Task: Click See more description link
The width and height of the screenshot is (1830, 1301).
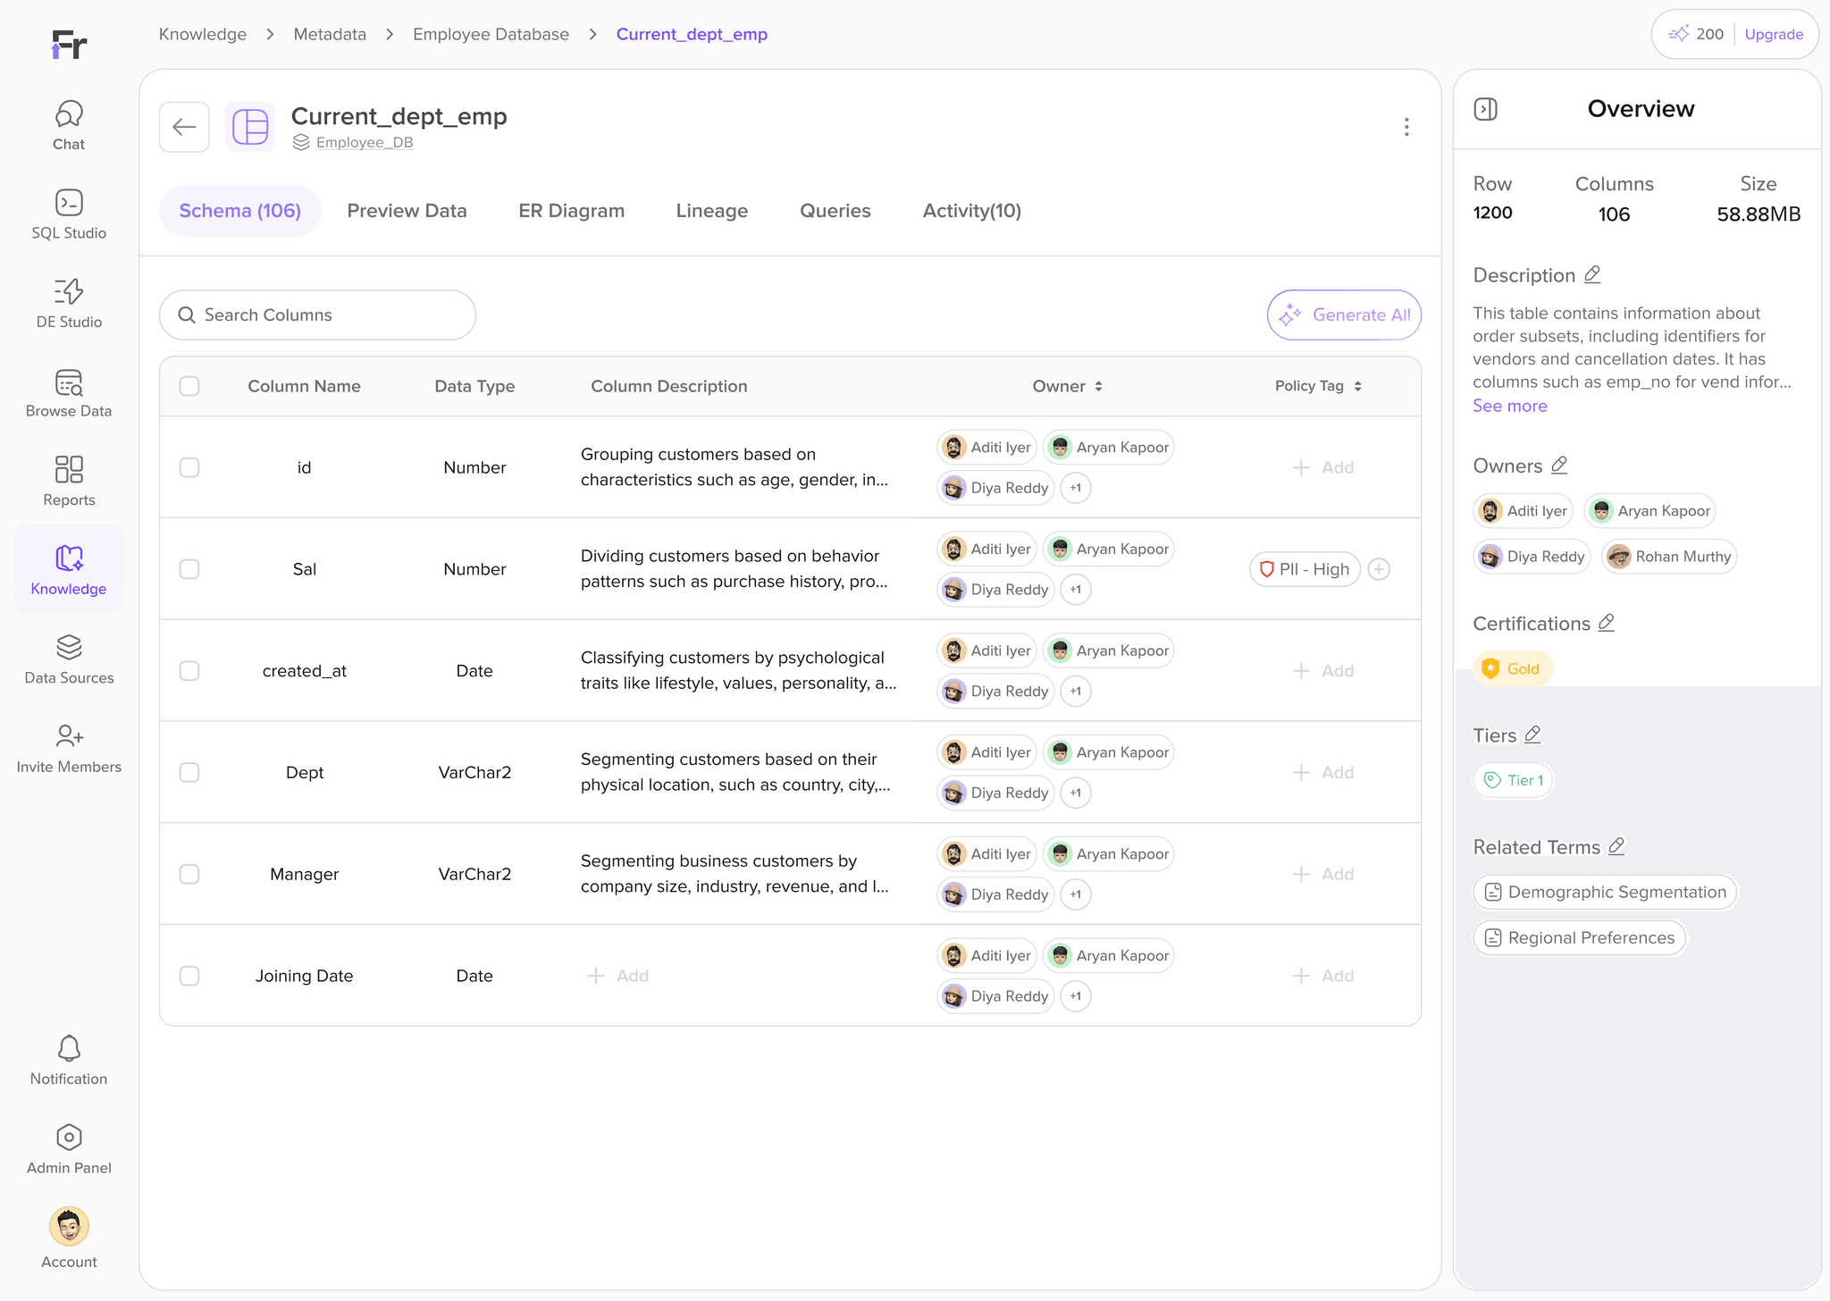Action: click(x=1509, y=406)
